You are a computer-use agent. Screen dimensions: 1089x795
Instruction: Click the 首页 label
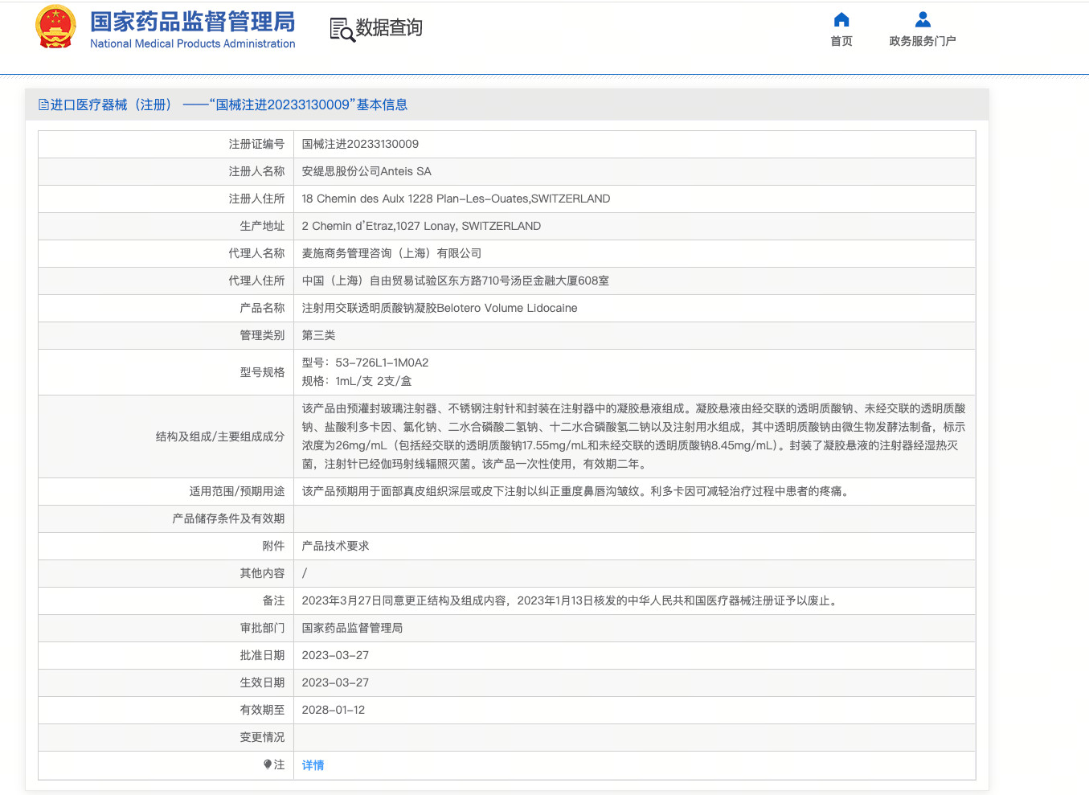841,41
